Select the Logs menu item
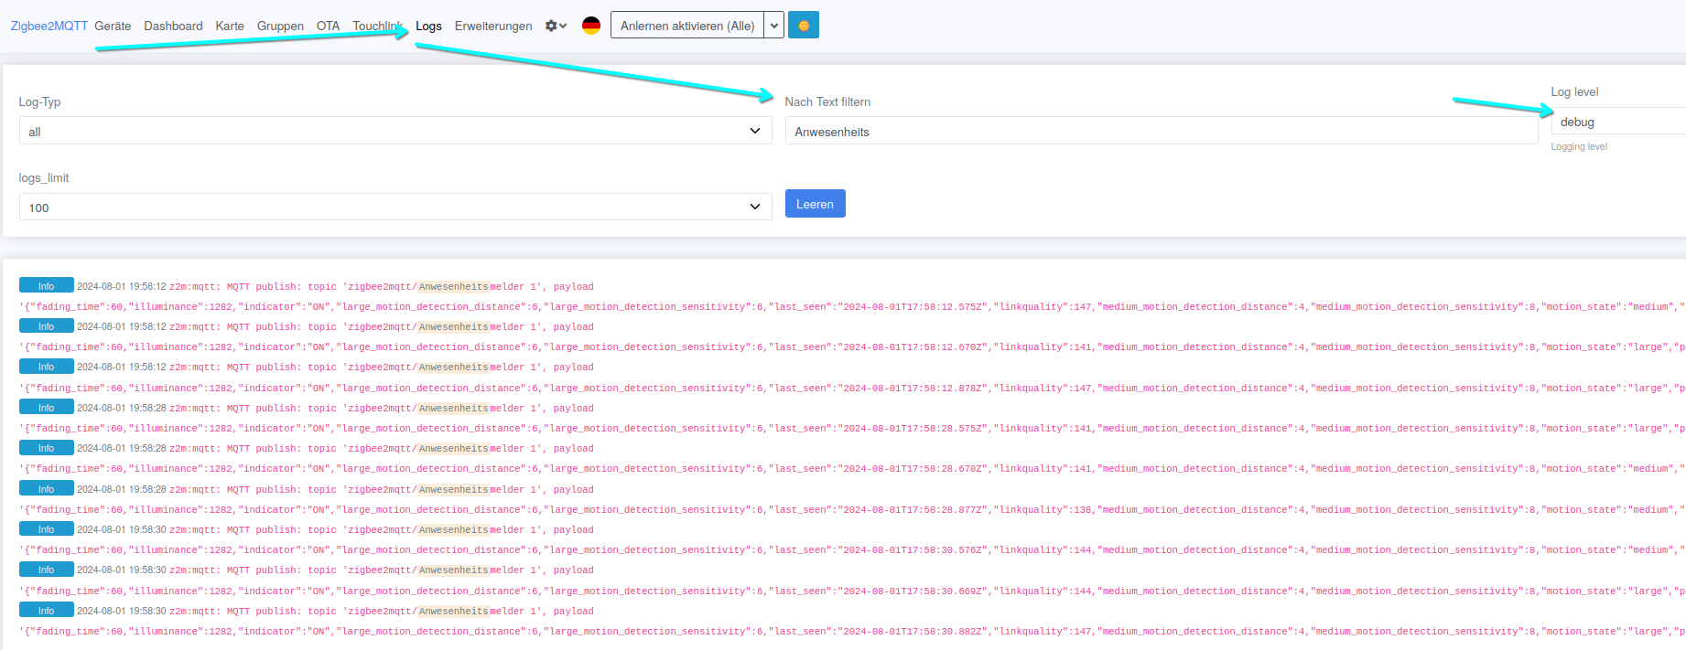1686x650 pixels. pyautogui.click(x=428, y=26)
